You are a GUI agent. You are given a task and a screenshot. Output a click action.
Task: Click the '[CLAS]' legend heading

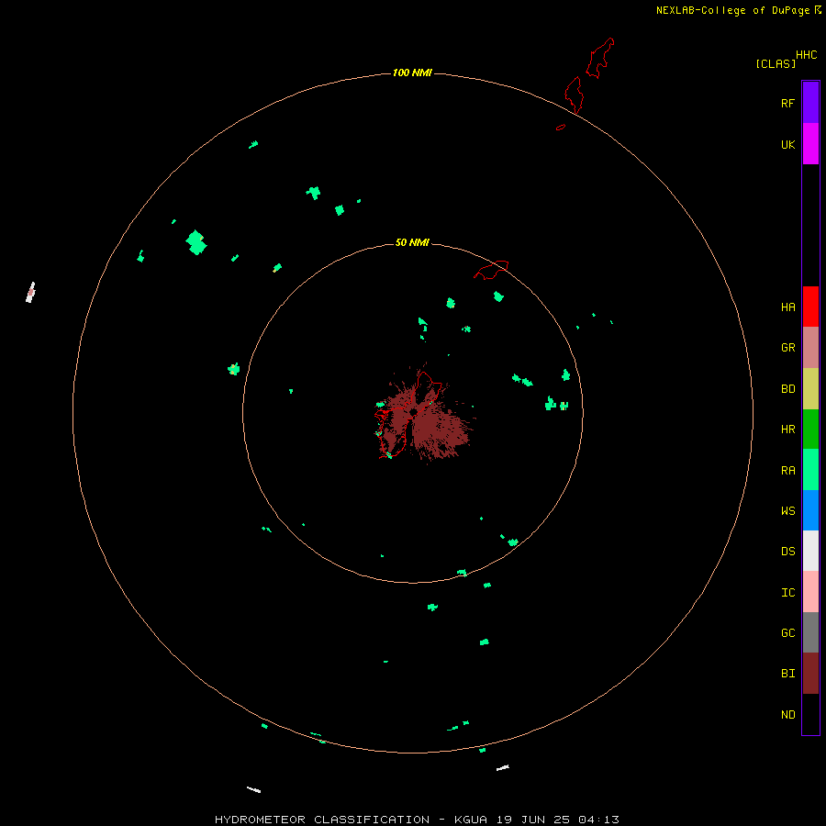(776, 63)
